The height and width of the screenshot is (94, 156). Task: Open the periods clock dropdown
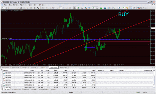click(x=105, y=8)
